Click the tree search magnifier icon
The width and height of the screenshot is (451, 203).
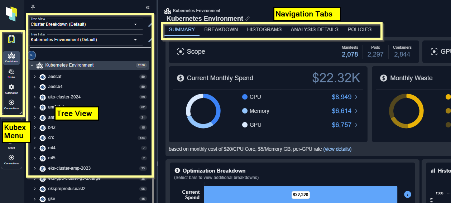tap(32, 55)
